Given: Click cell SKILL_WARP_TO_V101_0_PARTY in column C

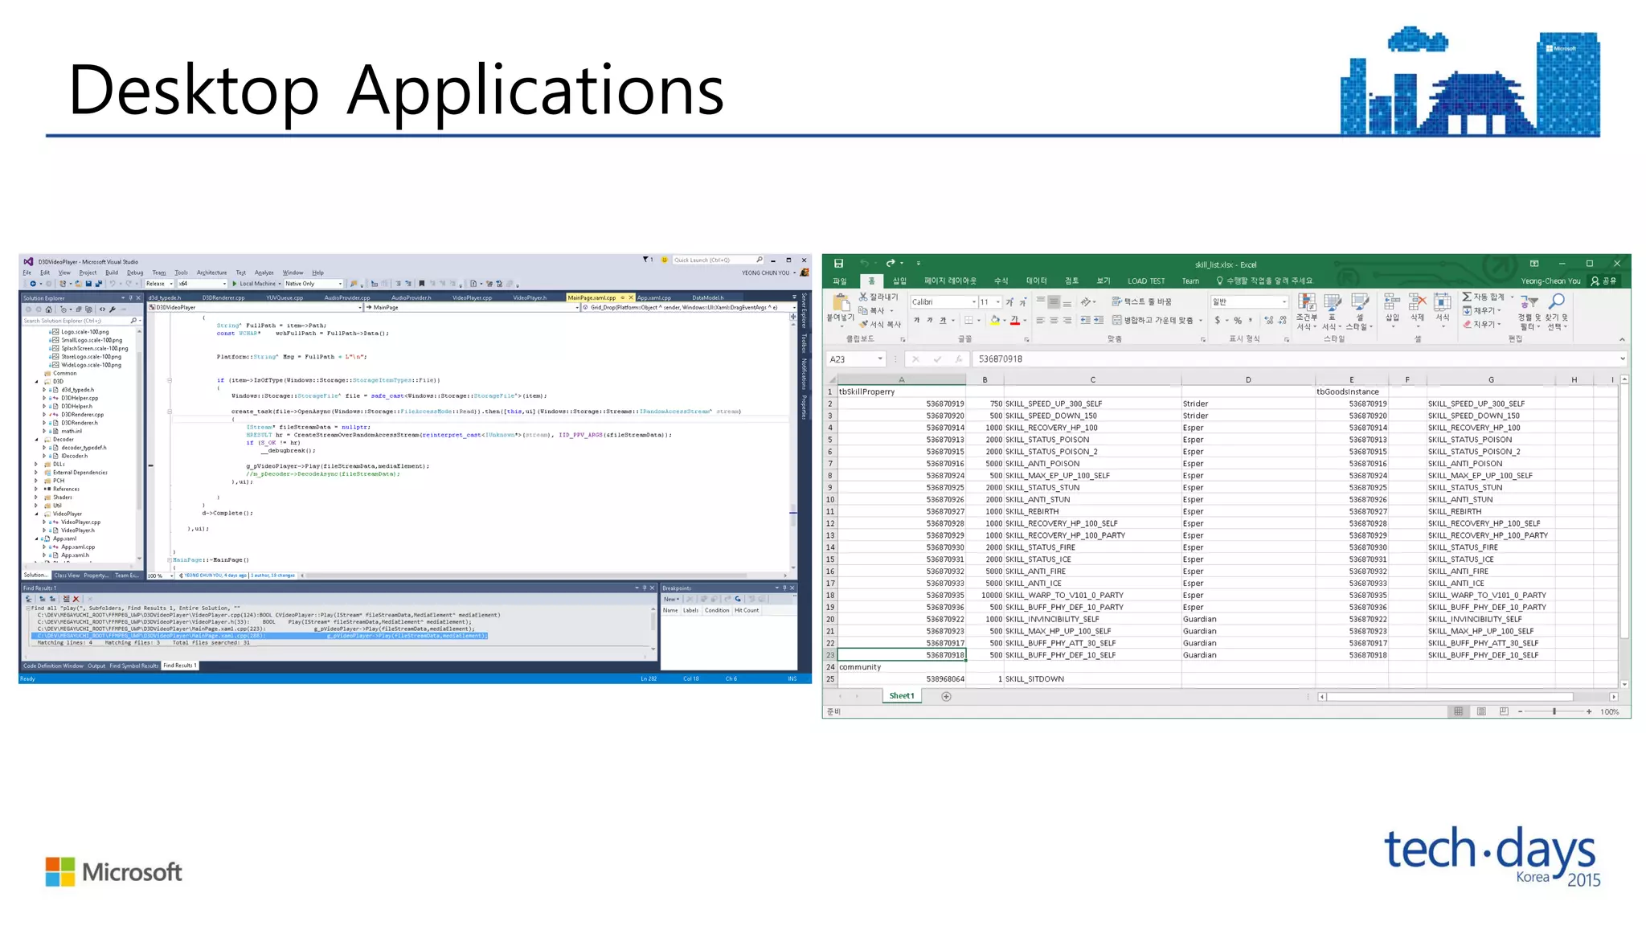Looking at the screenshot, I should 1092,596.
